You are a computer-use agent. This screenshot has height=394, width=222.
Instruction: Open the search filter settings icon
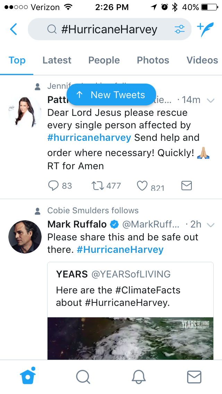click(x=179, y=29)
